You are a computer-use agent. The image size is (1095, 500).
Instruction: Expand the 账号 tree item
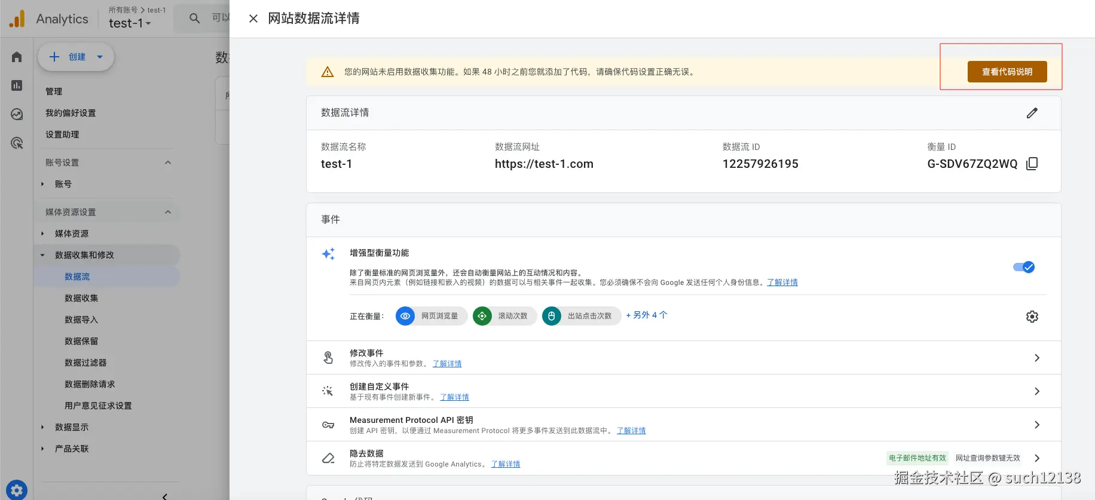(42, 184)
